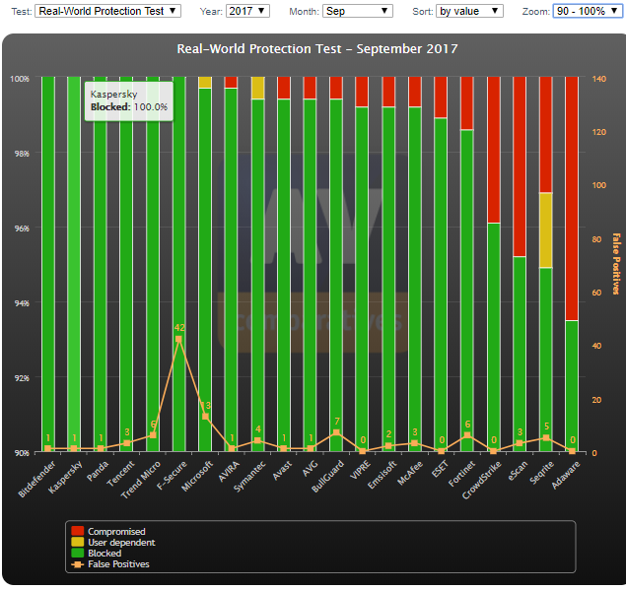Select F-Secure false positives marker at 42
The height and width of the screenshot is (590, 626).
click(178, 339)
